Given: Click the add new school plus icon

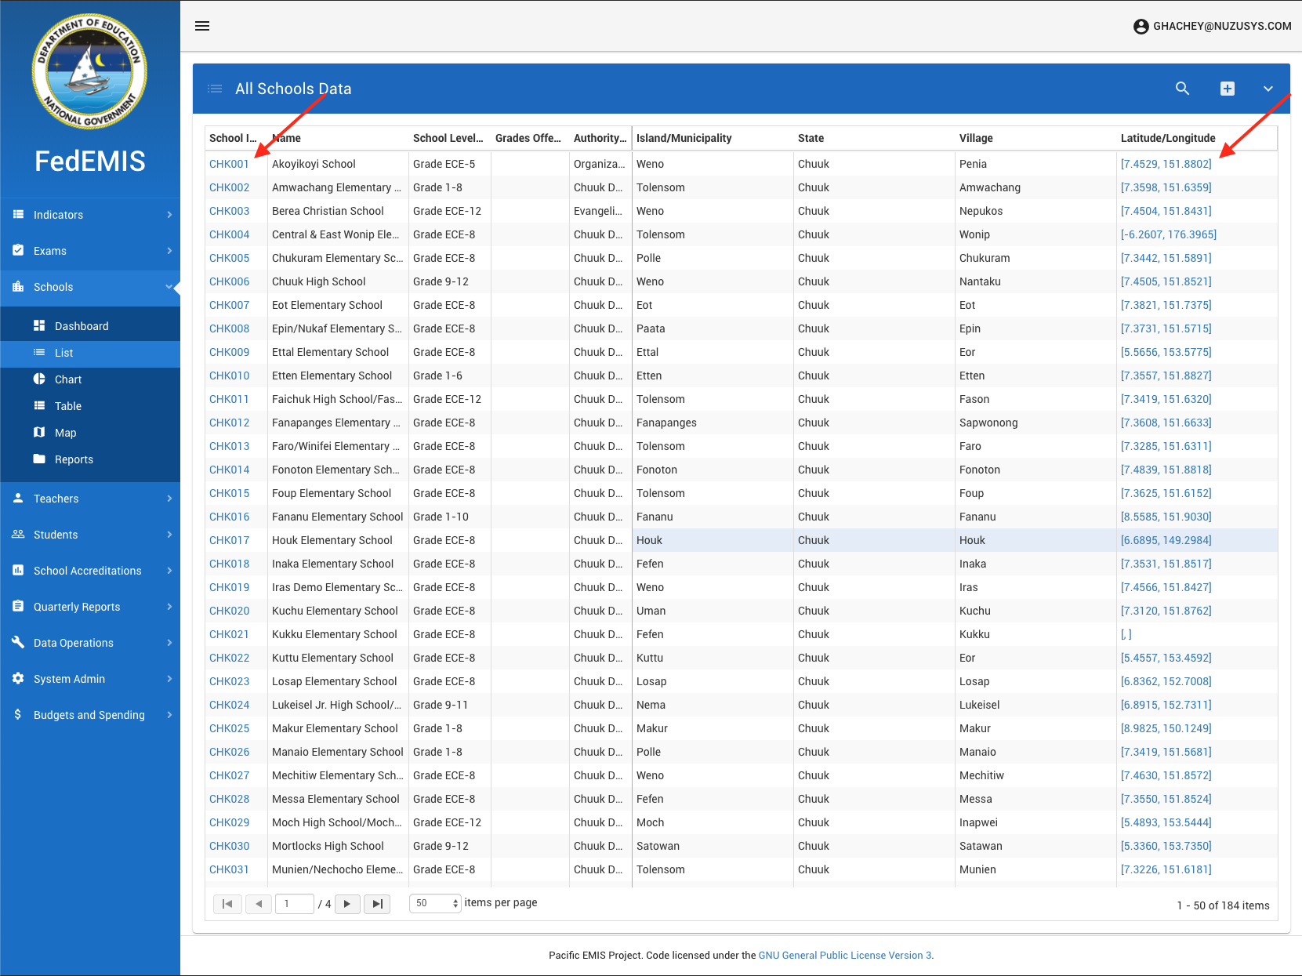Looking at the screenshot, I should click(1228, 89).
